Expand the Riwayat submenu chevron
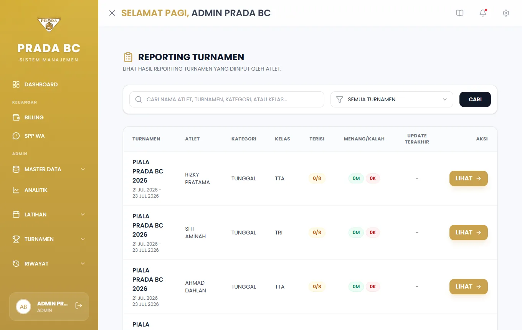 click(83, 264)
